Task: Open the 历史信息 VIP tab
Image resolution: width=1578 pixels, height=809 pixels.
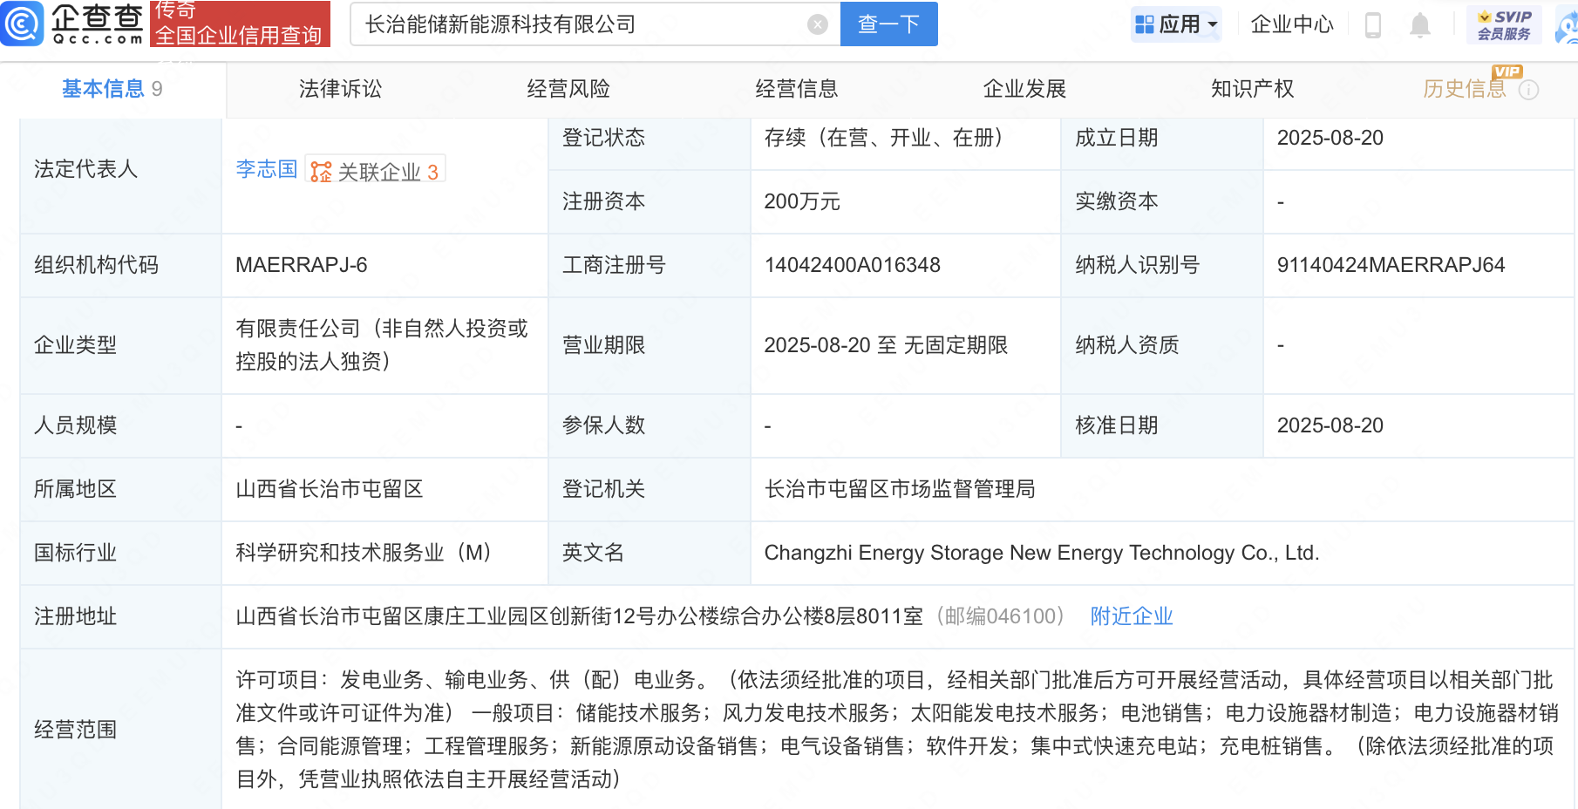Action: point(1465,89)
